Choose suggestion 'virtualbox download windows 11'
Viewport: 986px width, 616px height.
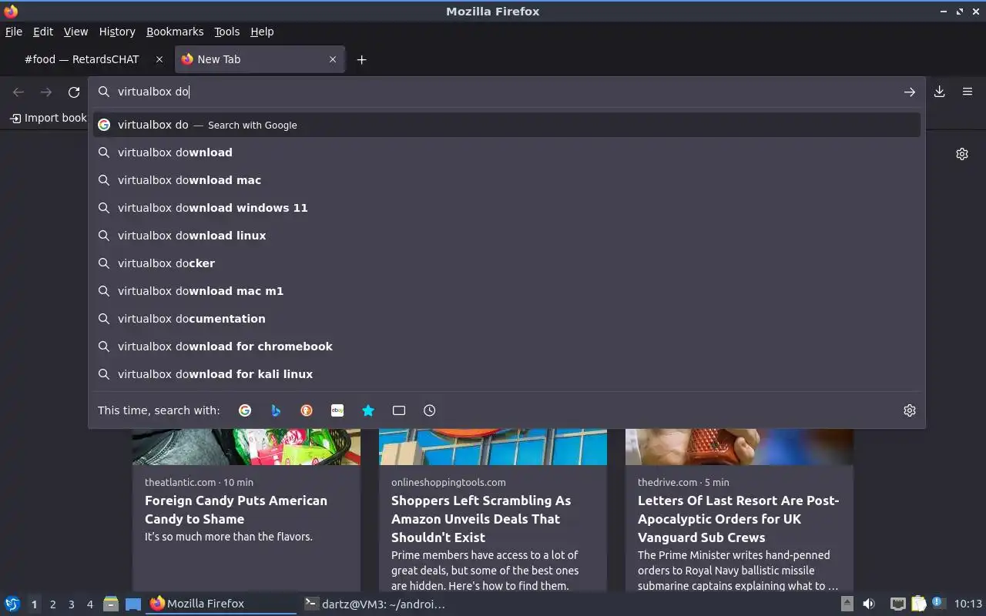click(507, 208)
